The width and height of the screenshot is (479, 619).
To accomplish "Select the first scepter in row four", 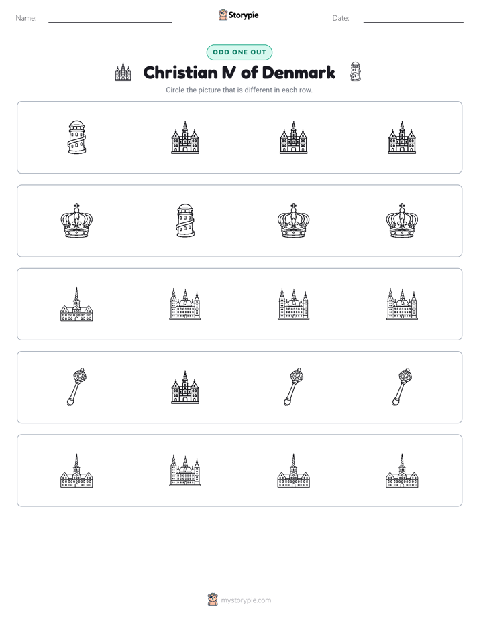I will [76, 387].
